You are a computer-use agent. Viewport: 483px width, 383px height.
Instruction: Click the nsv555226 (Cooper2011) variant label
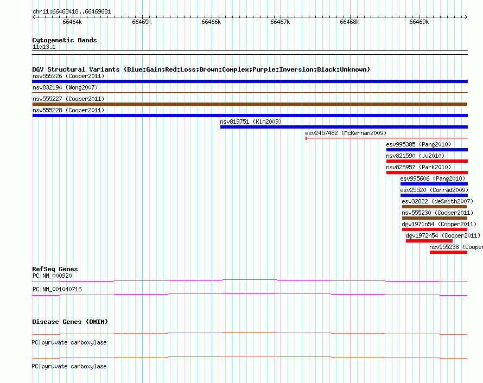(x=68, y=76)
